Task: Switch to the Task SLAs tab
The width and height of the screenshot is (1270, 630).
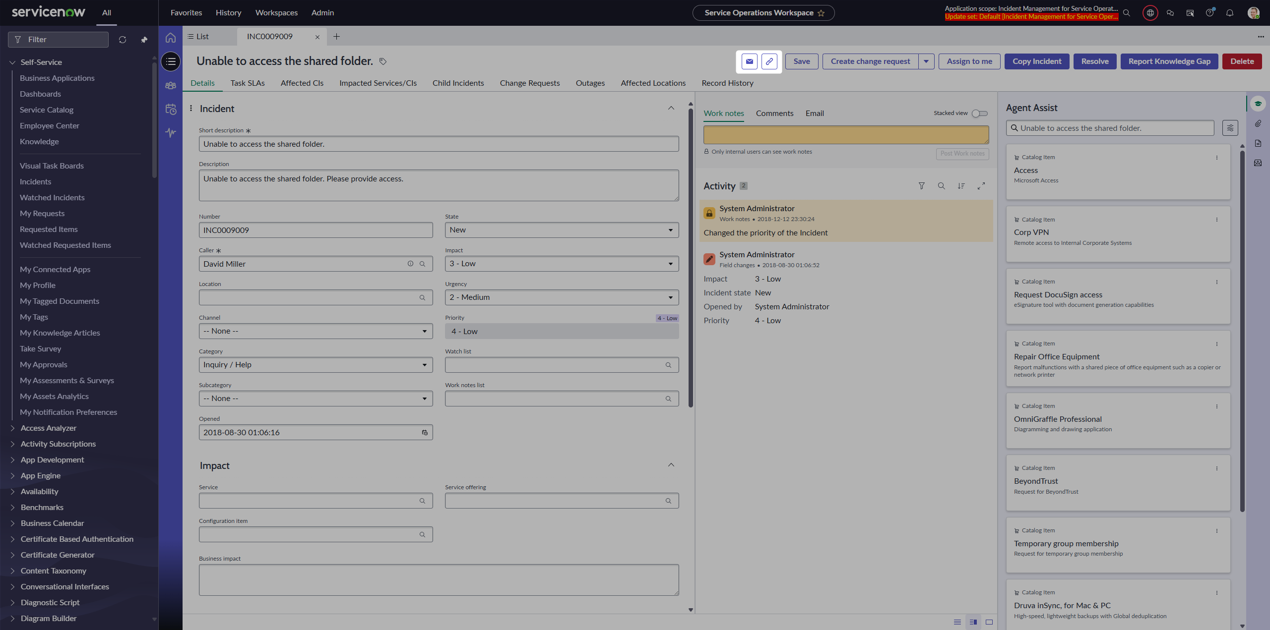Action: (247, 83)
